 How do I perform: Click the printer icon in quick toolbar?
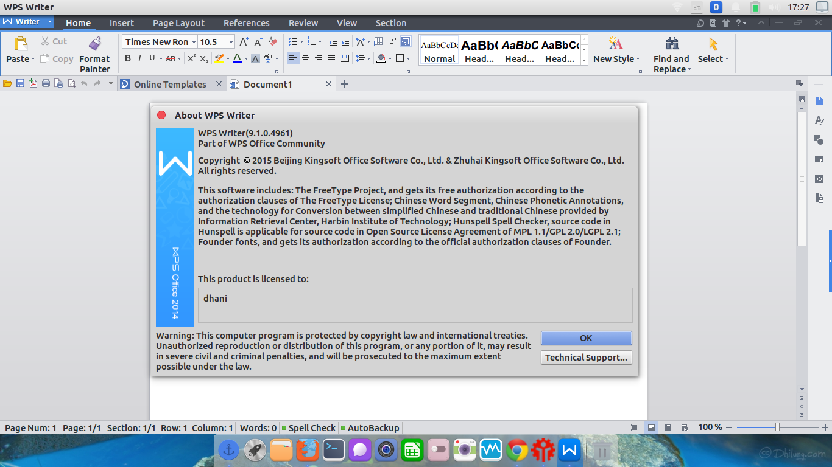point(46,84)
